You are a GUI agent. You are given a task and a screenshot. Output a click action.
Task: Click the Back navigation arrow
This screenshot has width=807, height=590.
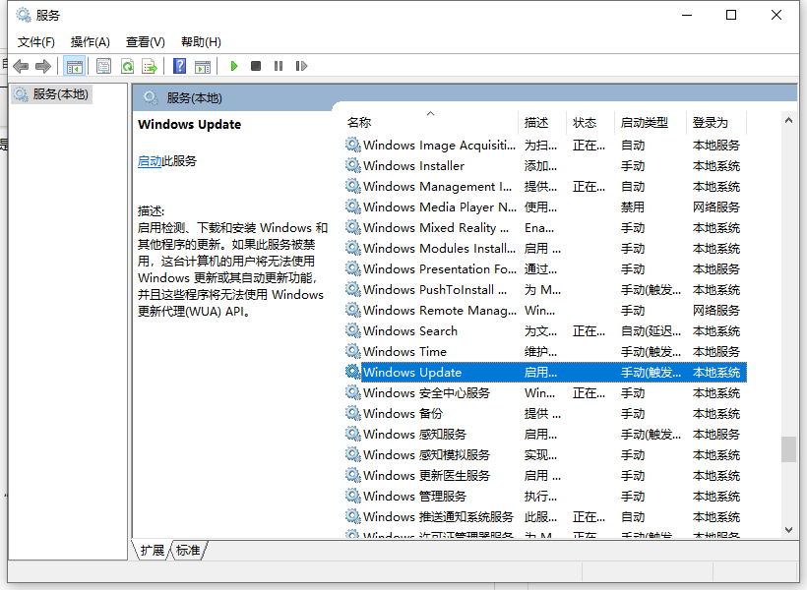click(21, 65)
